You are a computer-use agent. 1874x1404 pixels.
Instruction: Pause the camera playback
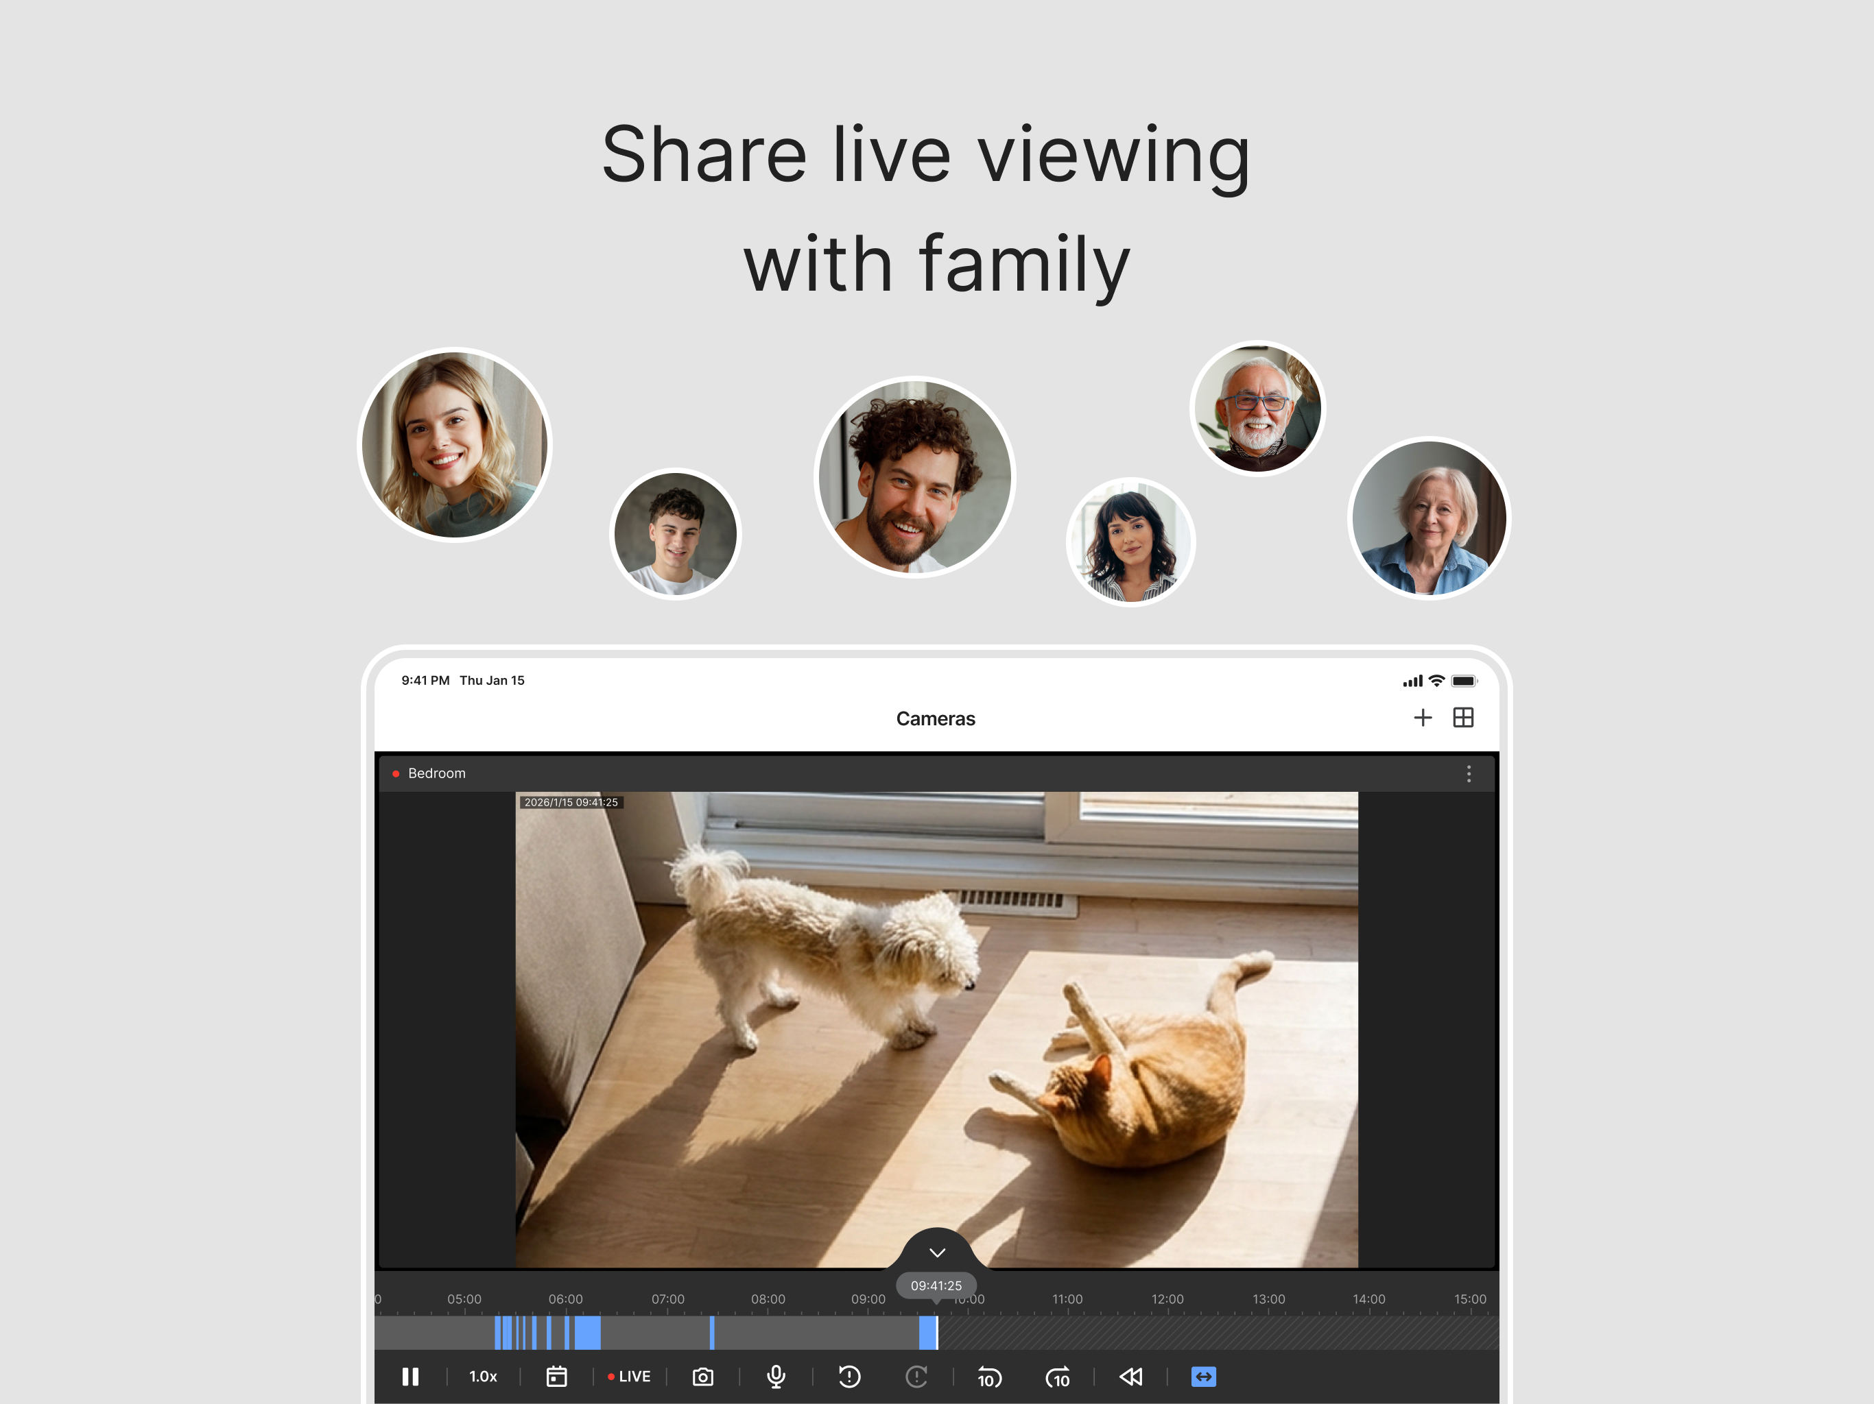click(x=410, y=1377)
